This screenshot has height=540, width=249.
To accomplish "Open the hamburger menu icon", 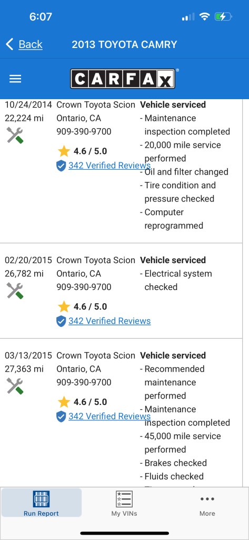I will tap(15, 79).
